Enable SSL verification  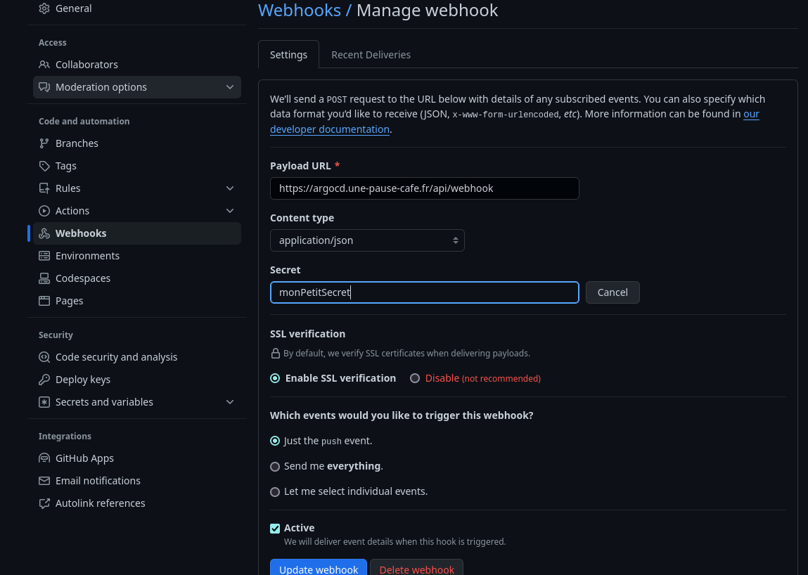275,378
